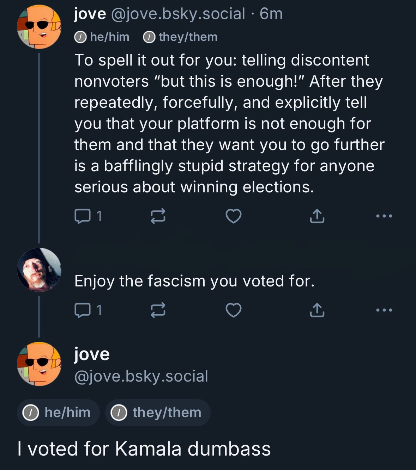The height and width of the screenshot is (470, 416).
Task: Open the jove display name in top post
Action: pos(90,14)
